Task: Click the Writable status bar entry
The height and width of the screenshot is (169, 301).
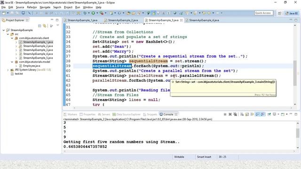Action: [179, 157]
